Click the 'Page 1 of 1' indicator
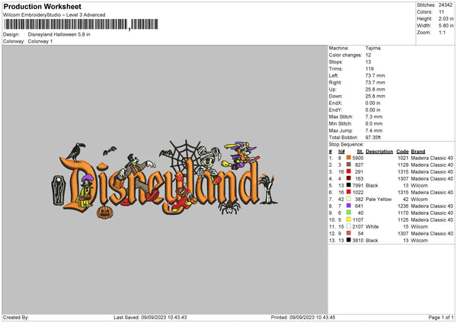Viewport: 457px width, 323px height. pyautogui.click(x=441, y=318)
